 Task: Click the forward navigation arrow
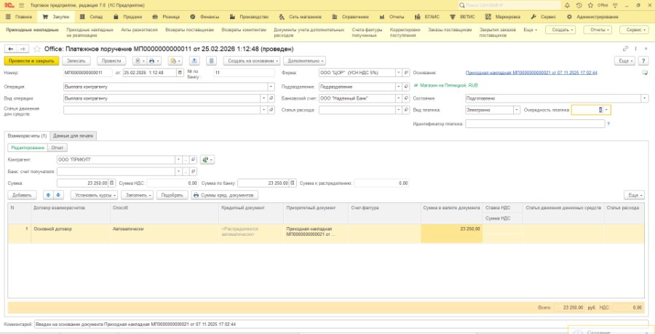[x=23, y=49]
